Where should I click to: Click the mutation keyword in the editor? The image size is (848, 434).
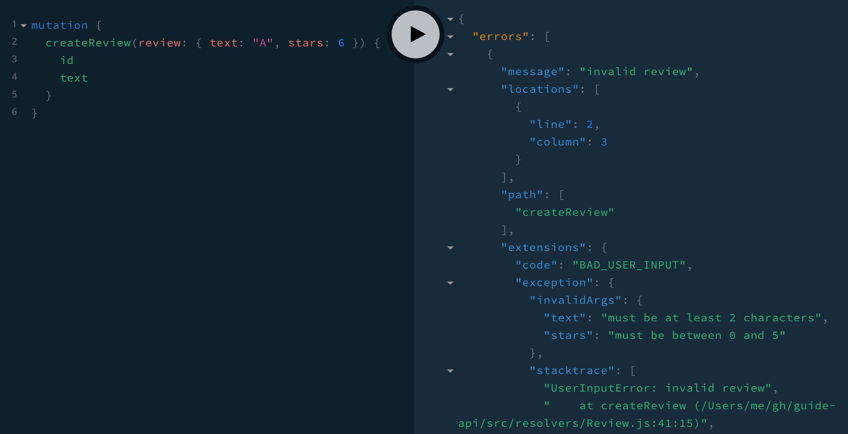point(60,25)
